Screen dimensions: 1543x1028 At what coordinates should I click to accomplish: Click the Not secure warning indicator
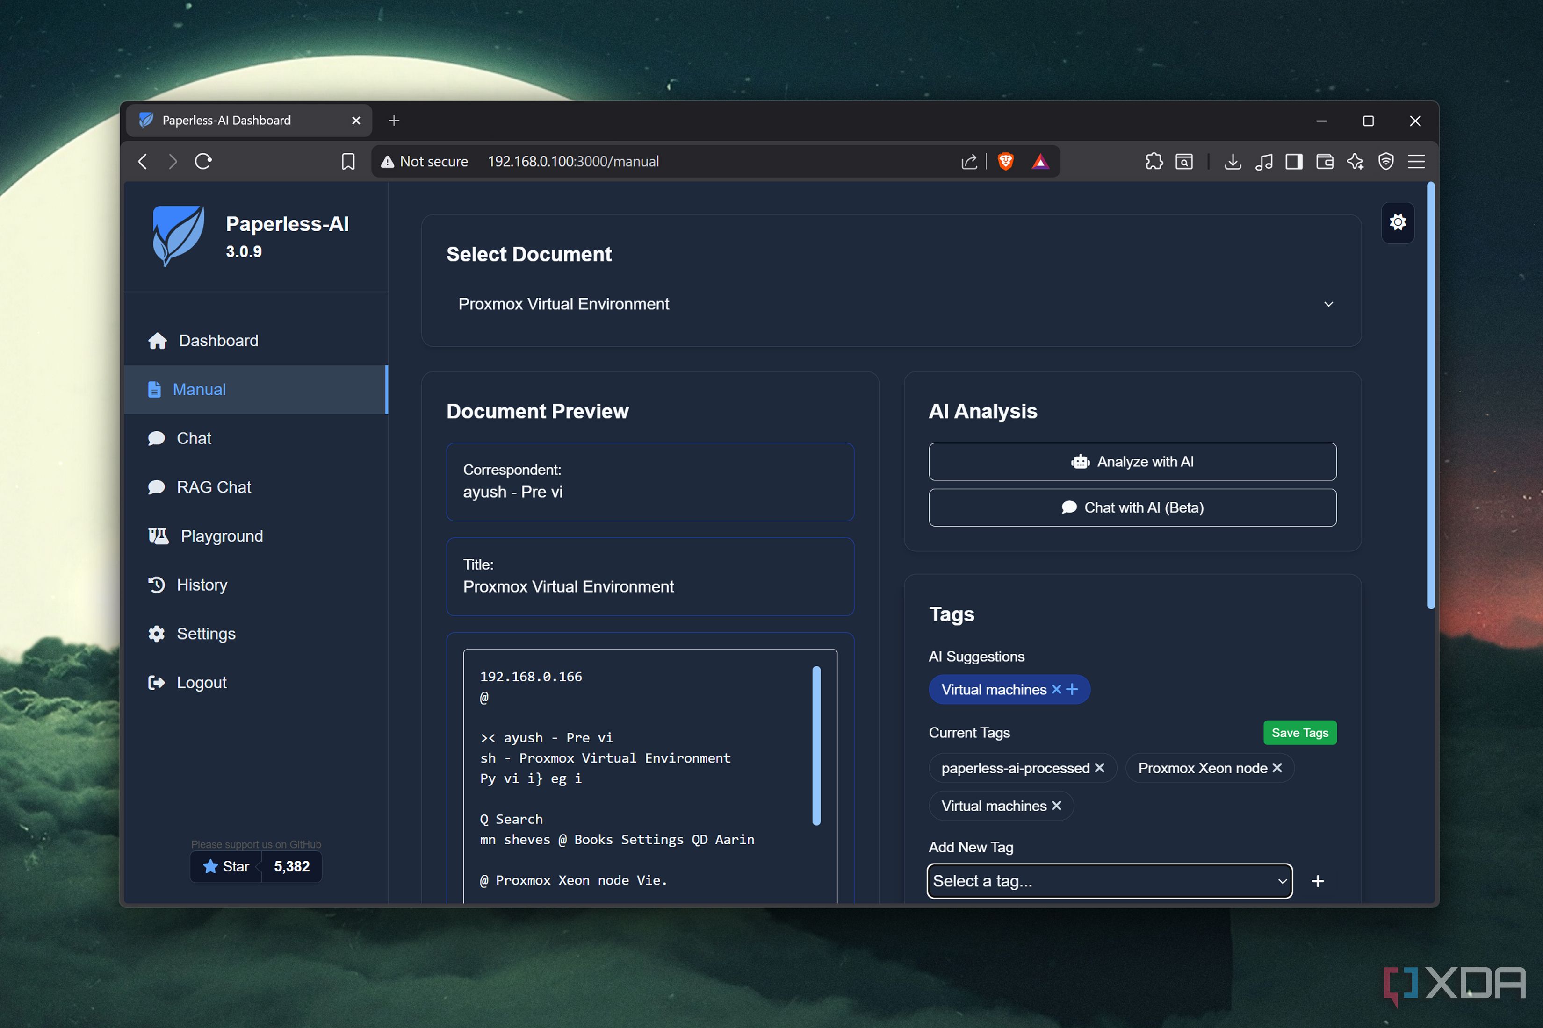click(425, 161)
